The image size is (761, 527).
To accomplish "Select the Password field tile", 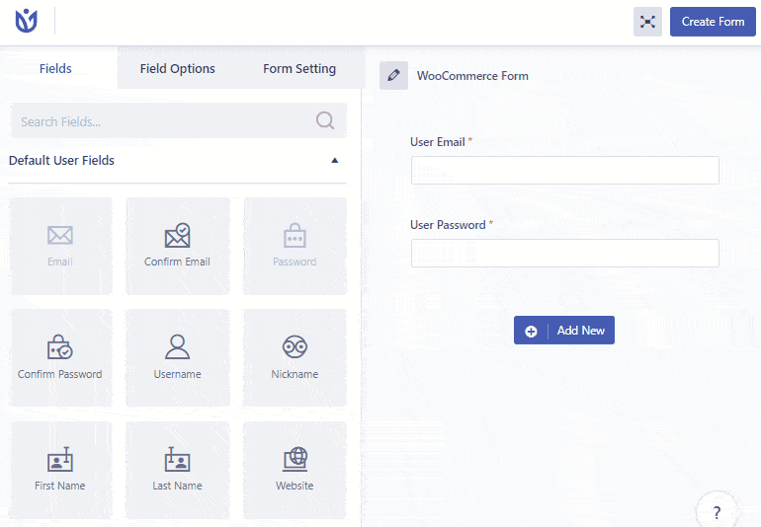I will [x=296, y=246].
